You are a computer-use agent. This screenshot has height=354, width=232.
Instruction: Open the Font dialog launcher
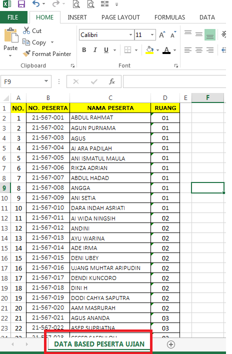[176, 65]
